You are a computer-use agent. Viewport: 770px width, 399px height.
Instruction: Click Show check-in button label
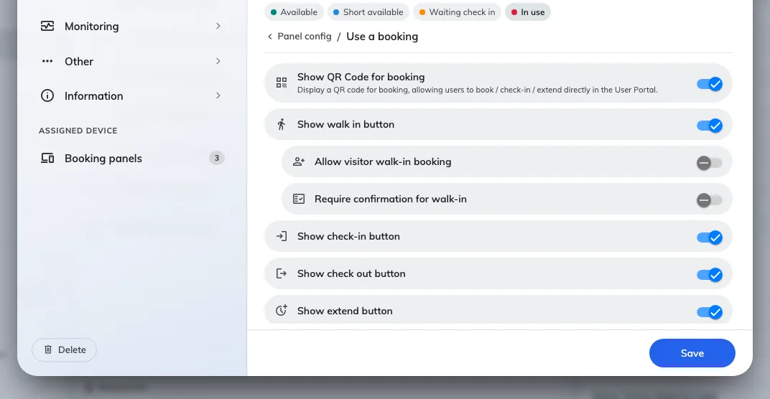pyautogui.click(x=348, y=236)
